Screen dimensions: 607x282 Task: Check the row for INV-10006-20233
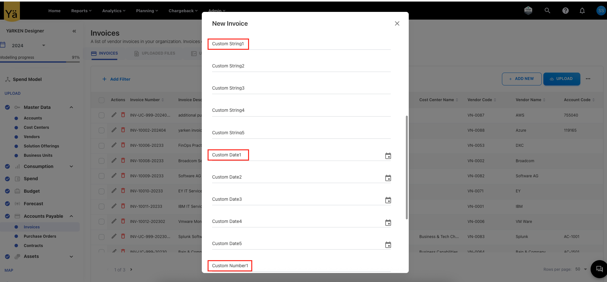pos(102,146)
